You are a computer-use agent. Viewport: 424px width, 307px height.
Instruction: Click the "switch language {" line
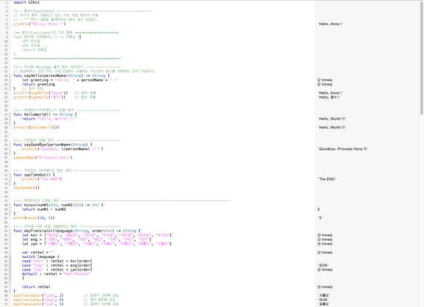41,257
